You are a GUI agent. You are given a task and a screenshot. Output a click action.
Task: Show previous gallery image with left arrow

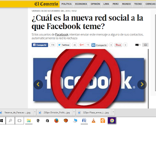(x=38, y=84)
